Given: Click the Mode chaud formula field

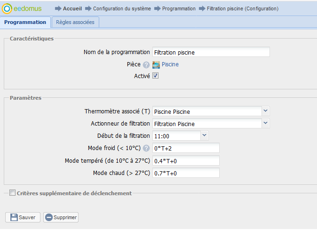Looking at the screenshot, I should (186, 173).
